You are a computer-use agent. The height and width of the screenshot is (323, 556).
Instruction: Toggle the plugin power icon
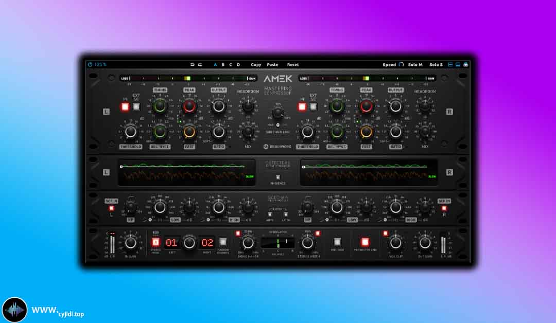[x=90, y=64]
